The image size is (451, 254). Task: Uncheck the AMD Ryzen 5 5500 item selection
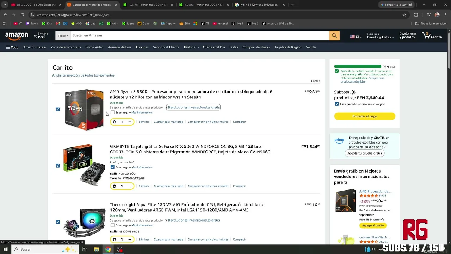click(x=58, y=109)
